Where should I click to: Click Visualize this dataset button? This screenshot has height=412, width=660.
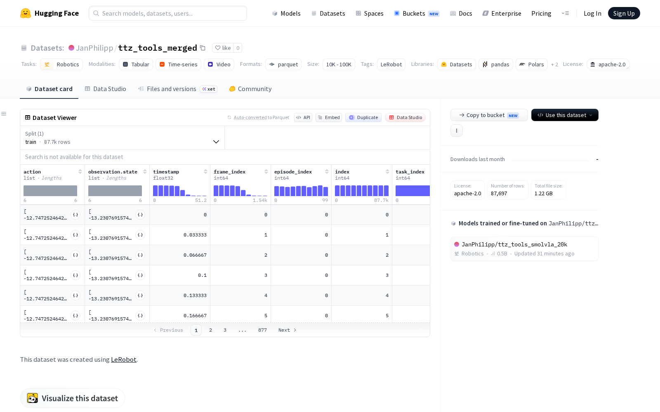pyautogui.click(x=73, y=398)
